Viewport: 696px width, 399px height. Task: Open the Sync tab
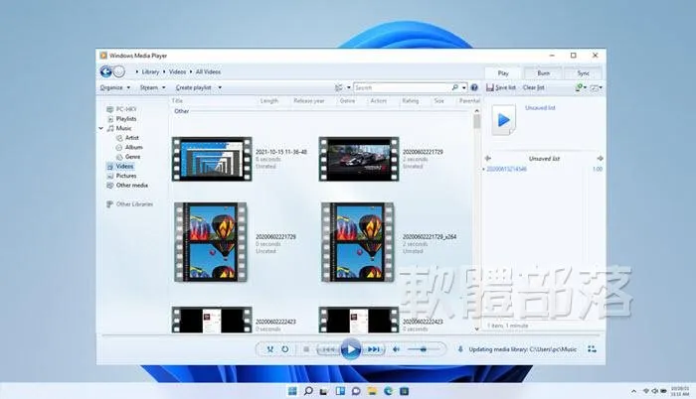click(x=584, y=73)
